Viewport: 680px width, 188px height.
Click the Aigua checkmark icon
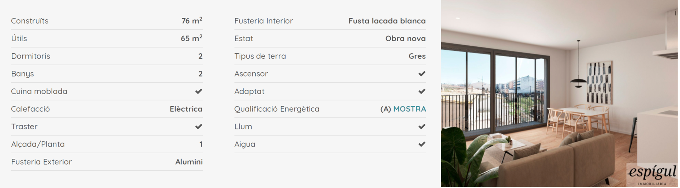pyautogui.click(x=422, y=144)
